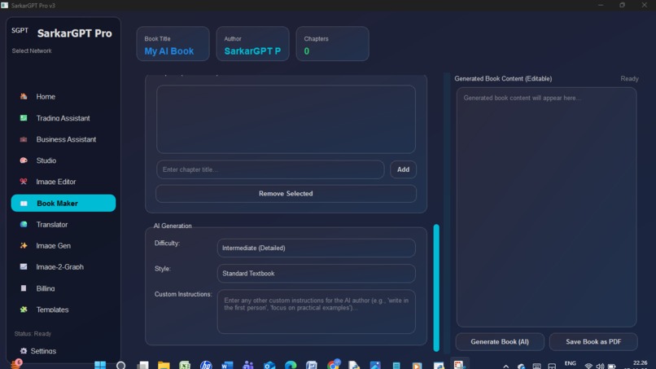This screenshot has height=369, width=656.
Task: Focus the Custom Instructions text area
Action: click(317, 312)
